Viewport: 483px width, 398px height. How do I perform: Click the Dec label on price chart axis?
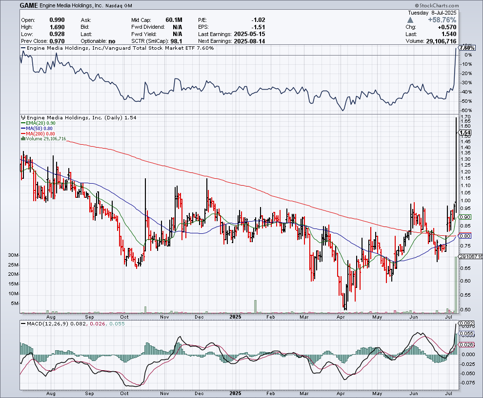click(200, 317)
